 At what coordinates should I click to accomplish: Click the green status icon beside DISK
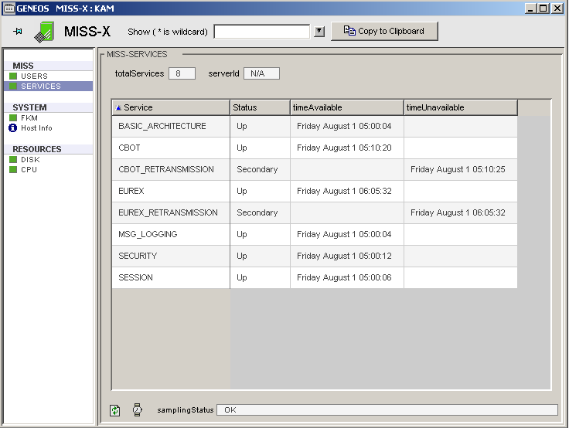tap(13, 160)
